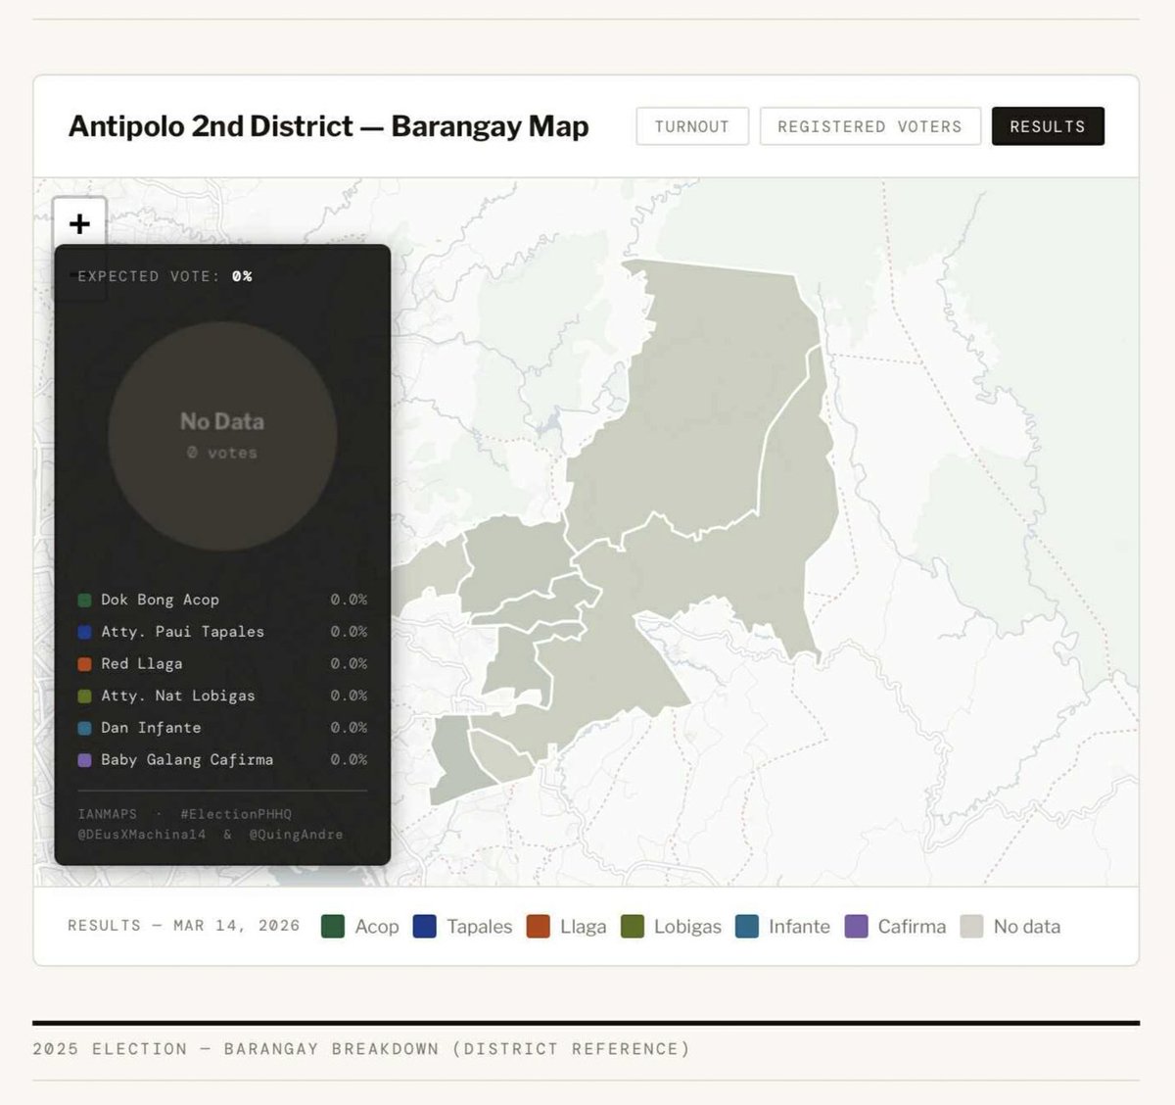Click the No Data vote circle chart
This screenshot has width=1175, height=1105.
222,436
